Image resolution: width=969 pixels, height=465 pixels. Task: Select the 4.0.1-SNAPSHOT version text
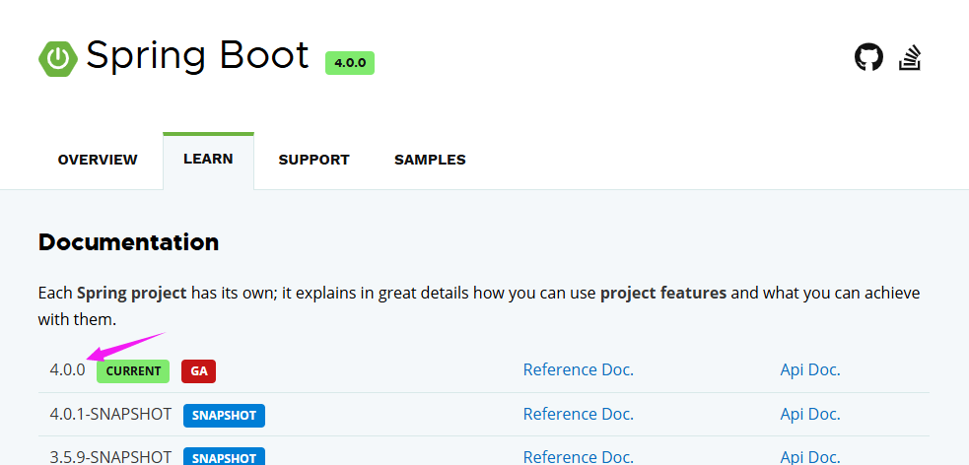[x=110, y=415]
